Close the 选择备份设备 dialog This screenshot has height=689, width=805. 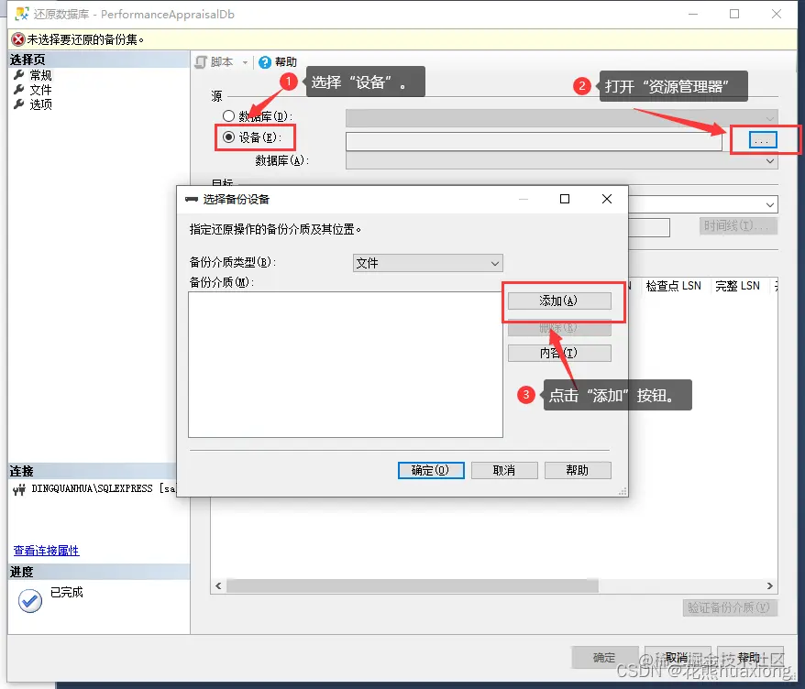tap(607, 199)
